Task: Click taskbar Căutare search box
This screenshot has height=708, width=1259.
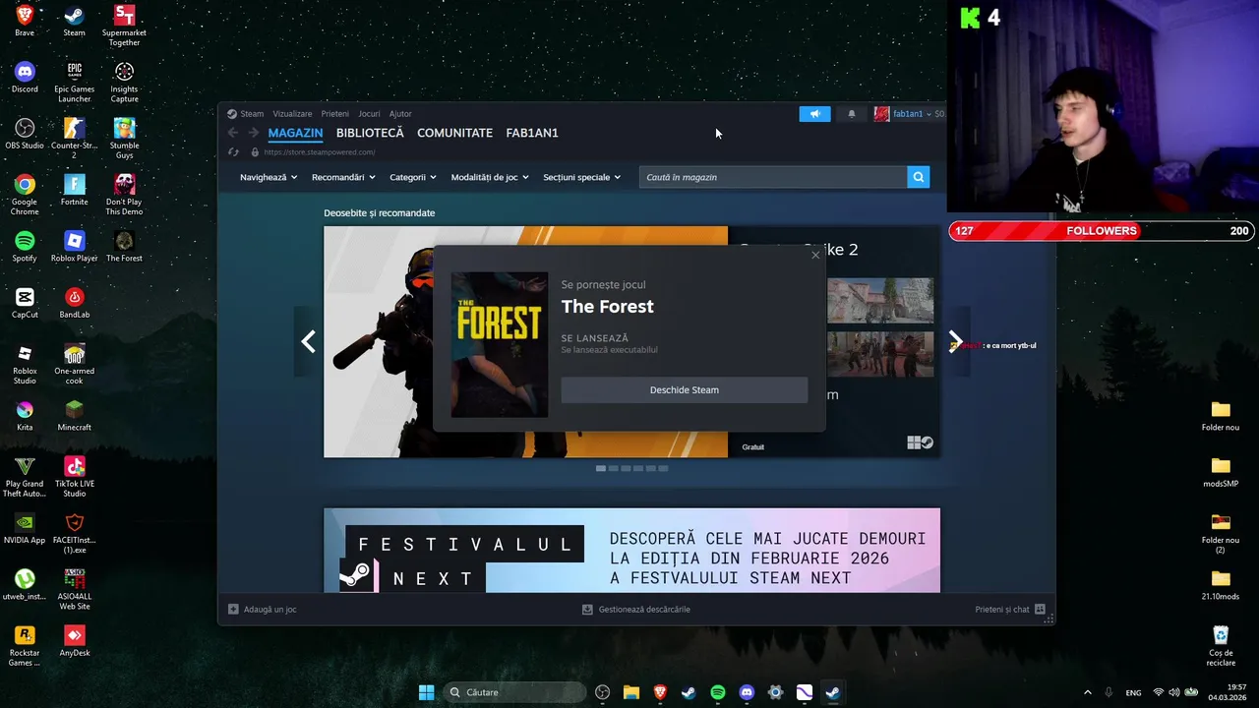Action: pos(512,692)
